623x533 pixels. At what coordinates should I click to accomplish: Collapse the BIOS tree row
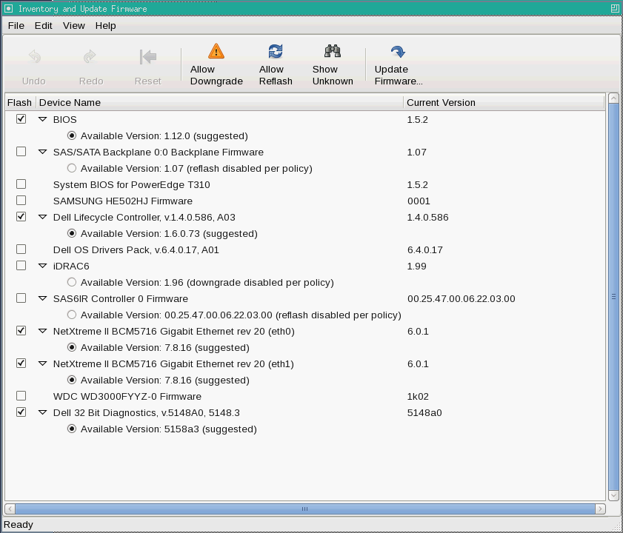[x=42, y=119]
